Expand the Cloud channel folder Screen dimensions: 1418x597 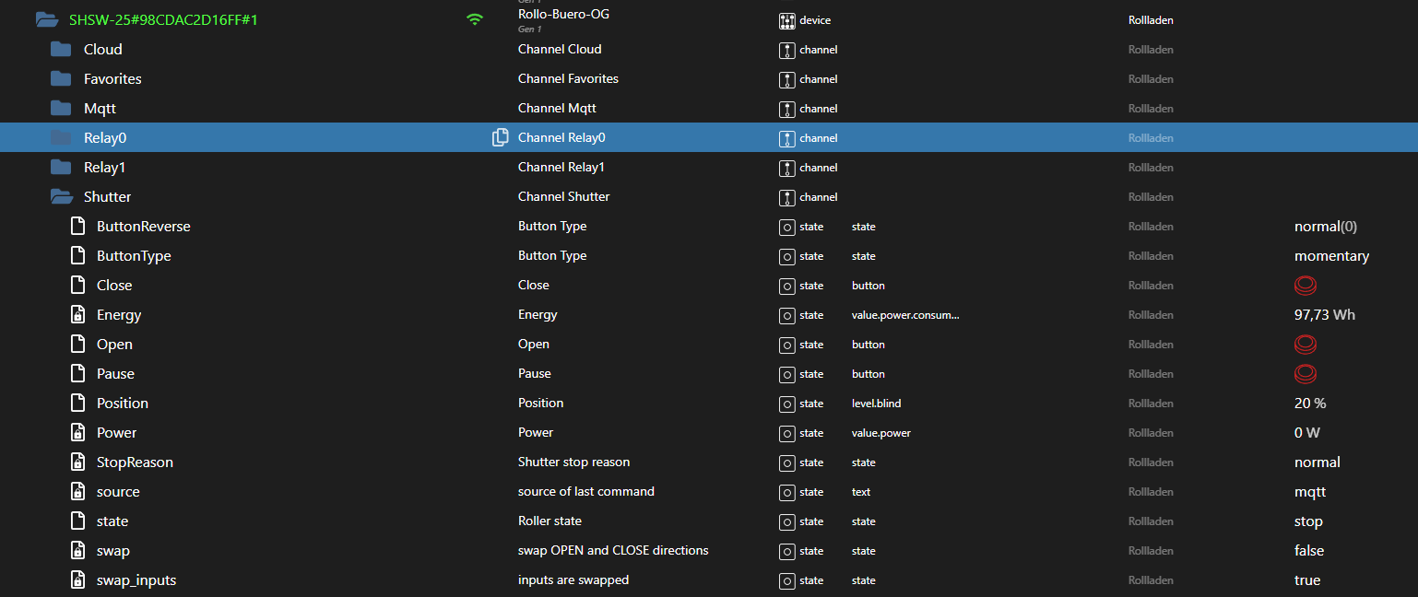point(61,50)
